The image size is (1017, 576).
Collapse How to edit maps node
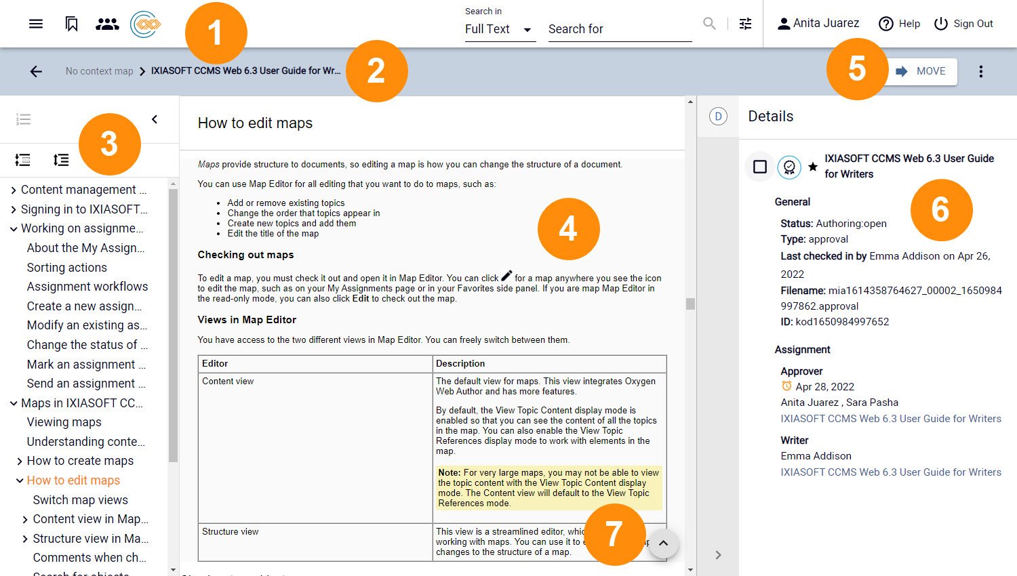(20, 480)
